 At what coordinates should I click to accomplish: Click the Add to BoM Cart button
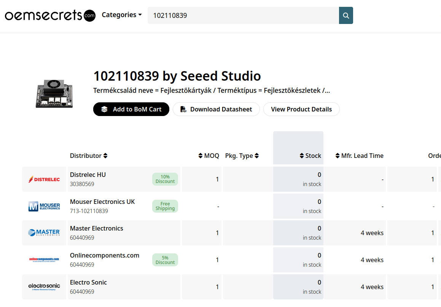coord(131,109)
